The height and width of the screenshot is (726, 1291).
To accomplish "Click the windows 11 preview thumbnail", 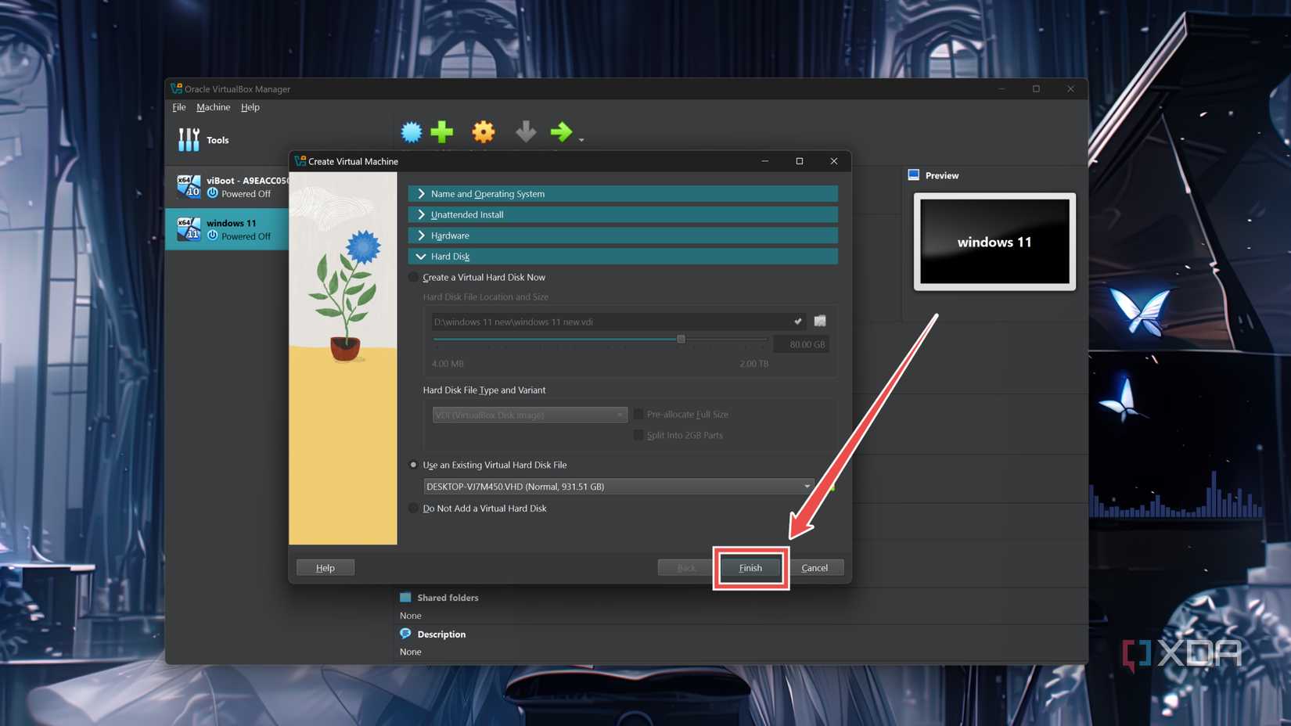I will (994, 242).
